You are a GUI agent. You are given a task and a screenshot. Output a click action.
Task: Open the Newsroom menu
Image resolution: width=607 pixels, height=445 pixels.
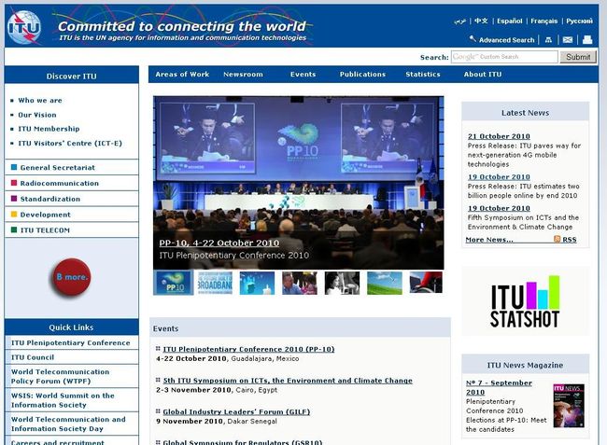coord(243,75)
